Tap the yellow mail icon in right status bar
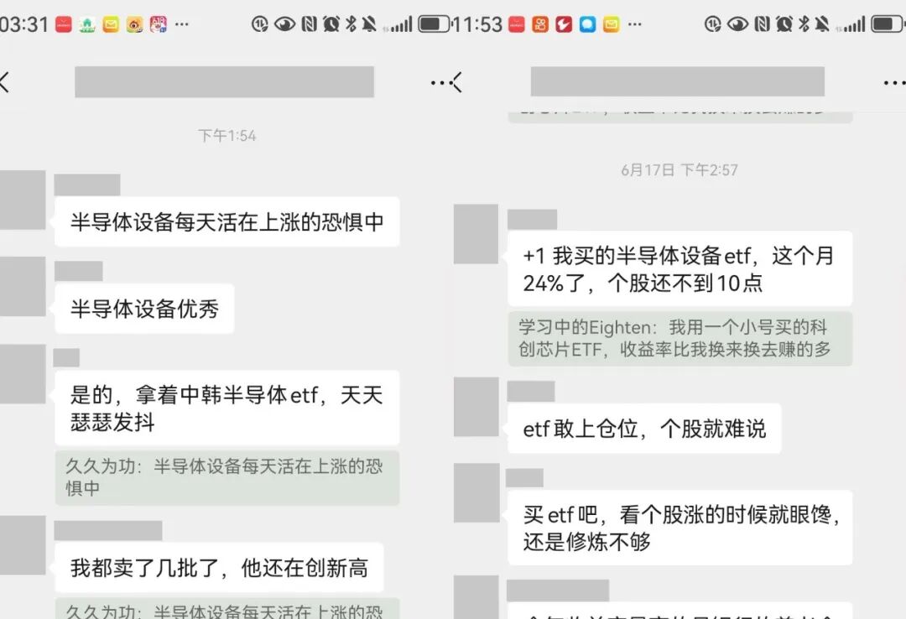The width and height of the screenshot is (906, 619). click(612, 24)
